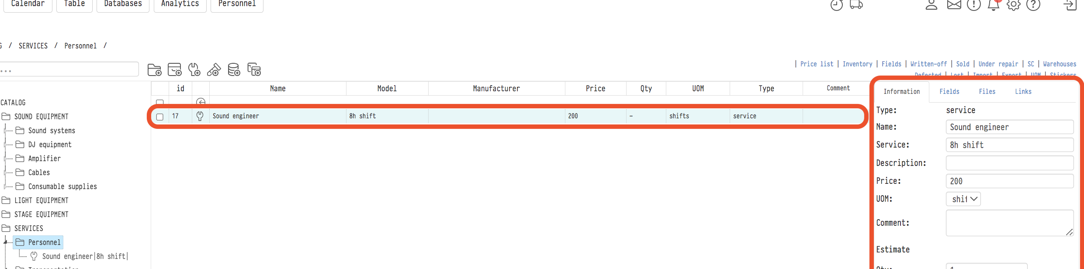Open the notifications bell
The width and height of the screenshot is (1084, 269).
pos(994,5)
